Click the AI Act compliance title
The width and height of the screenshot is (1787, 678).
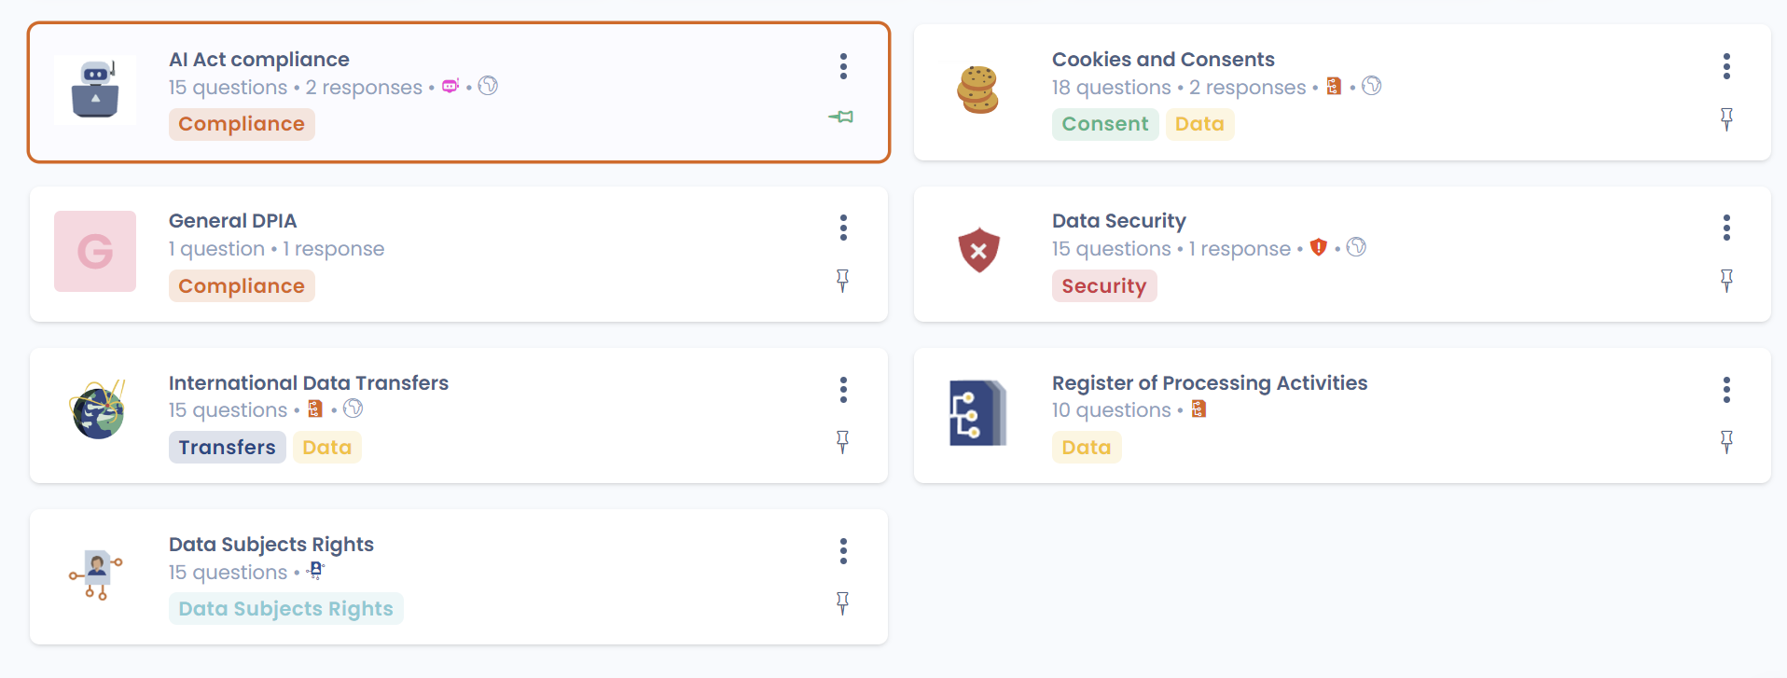258,60
